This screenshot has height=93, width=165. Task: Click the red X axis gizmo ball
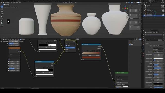[x=125, y=8]
